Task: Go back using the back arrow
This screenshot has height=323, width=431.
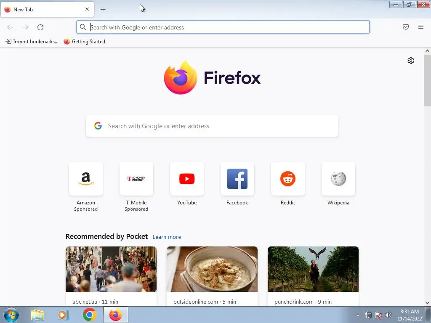Action: (10, 27)
